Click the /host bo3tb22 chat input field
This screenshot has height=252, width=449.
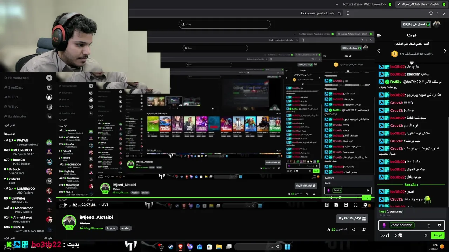pyautogui.click(x=412, y=225)
